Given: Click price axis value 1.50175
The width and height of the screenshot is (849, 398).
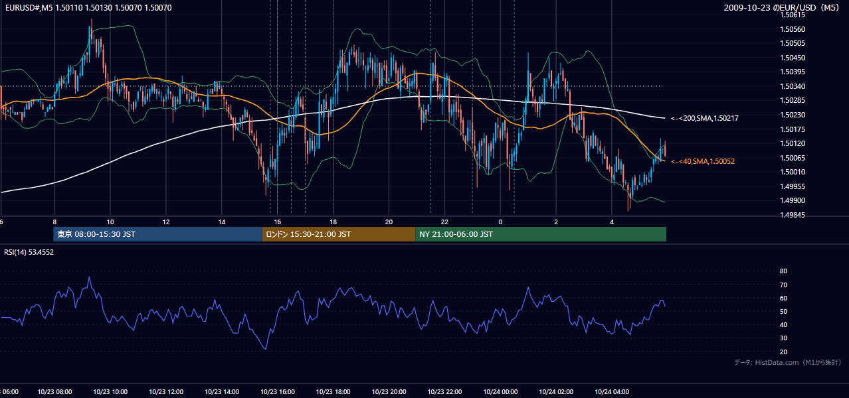Looking at the screenshot, I should tap(791, 129).
